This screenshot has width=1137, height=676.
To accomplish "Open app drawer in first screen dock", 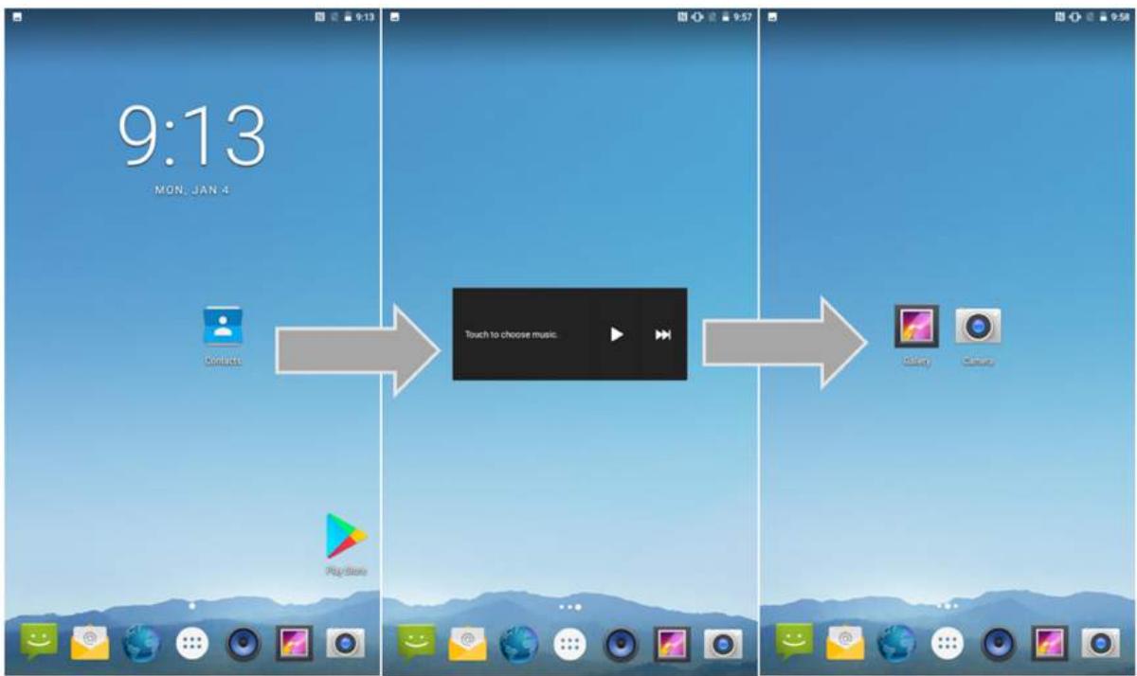I will tap(192, 645).
